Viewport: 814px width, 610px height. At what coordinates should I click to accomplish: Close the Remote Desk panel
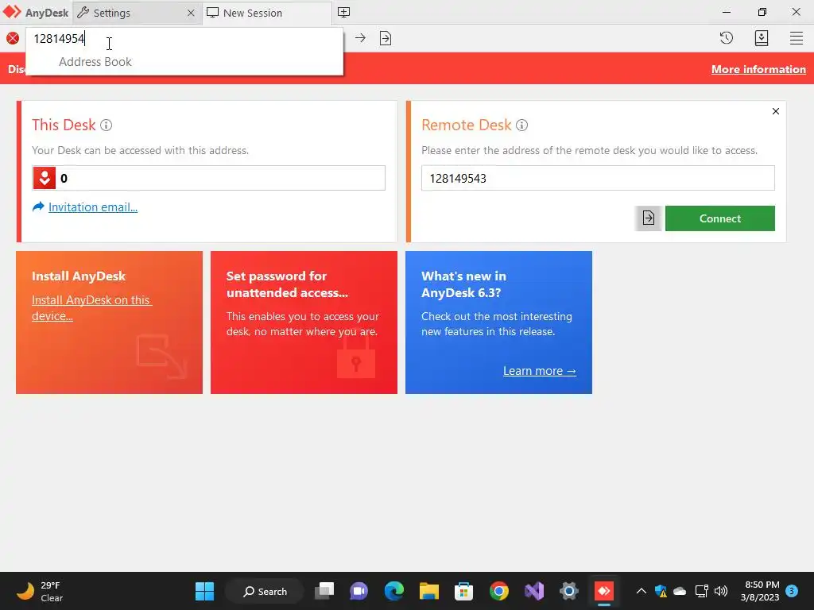coord(776,111)
